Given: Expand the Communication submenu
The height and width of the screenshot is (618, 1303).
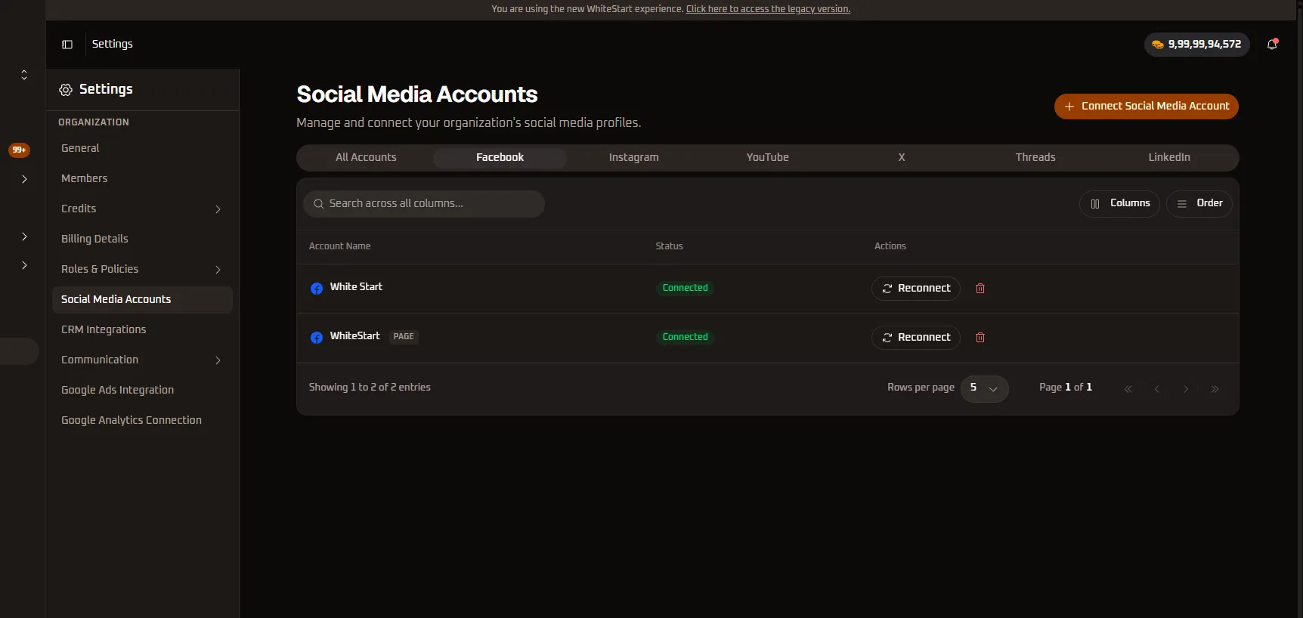Looking at the screenshot, I should pyautogui.click(x=218, y=360).
